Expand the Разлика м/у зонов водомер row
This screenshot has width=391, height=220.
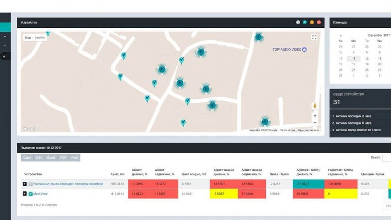(x=25, y=184)
